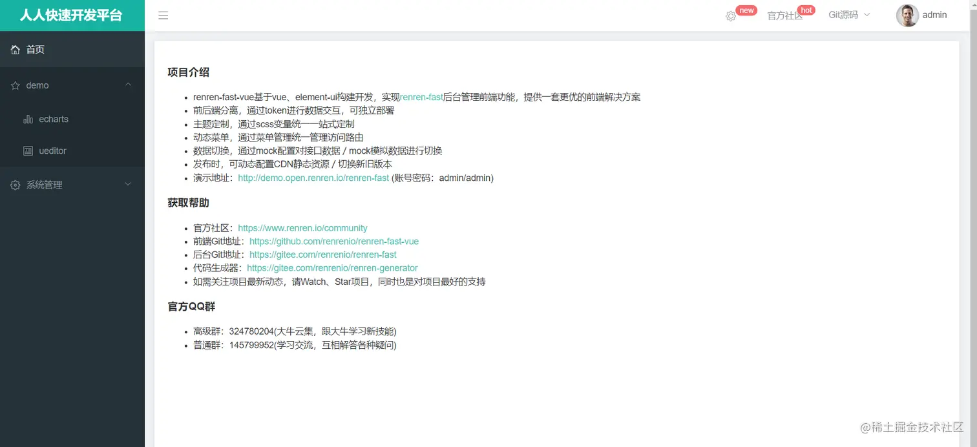This screenshot has height=447, width=977.
Task: Click the admin avatar picture
Action: [907, 15]
